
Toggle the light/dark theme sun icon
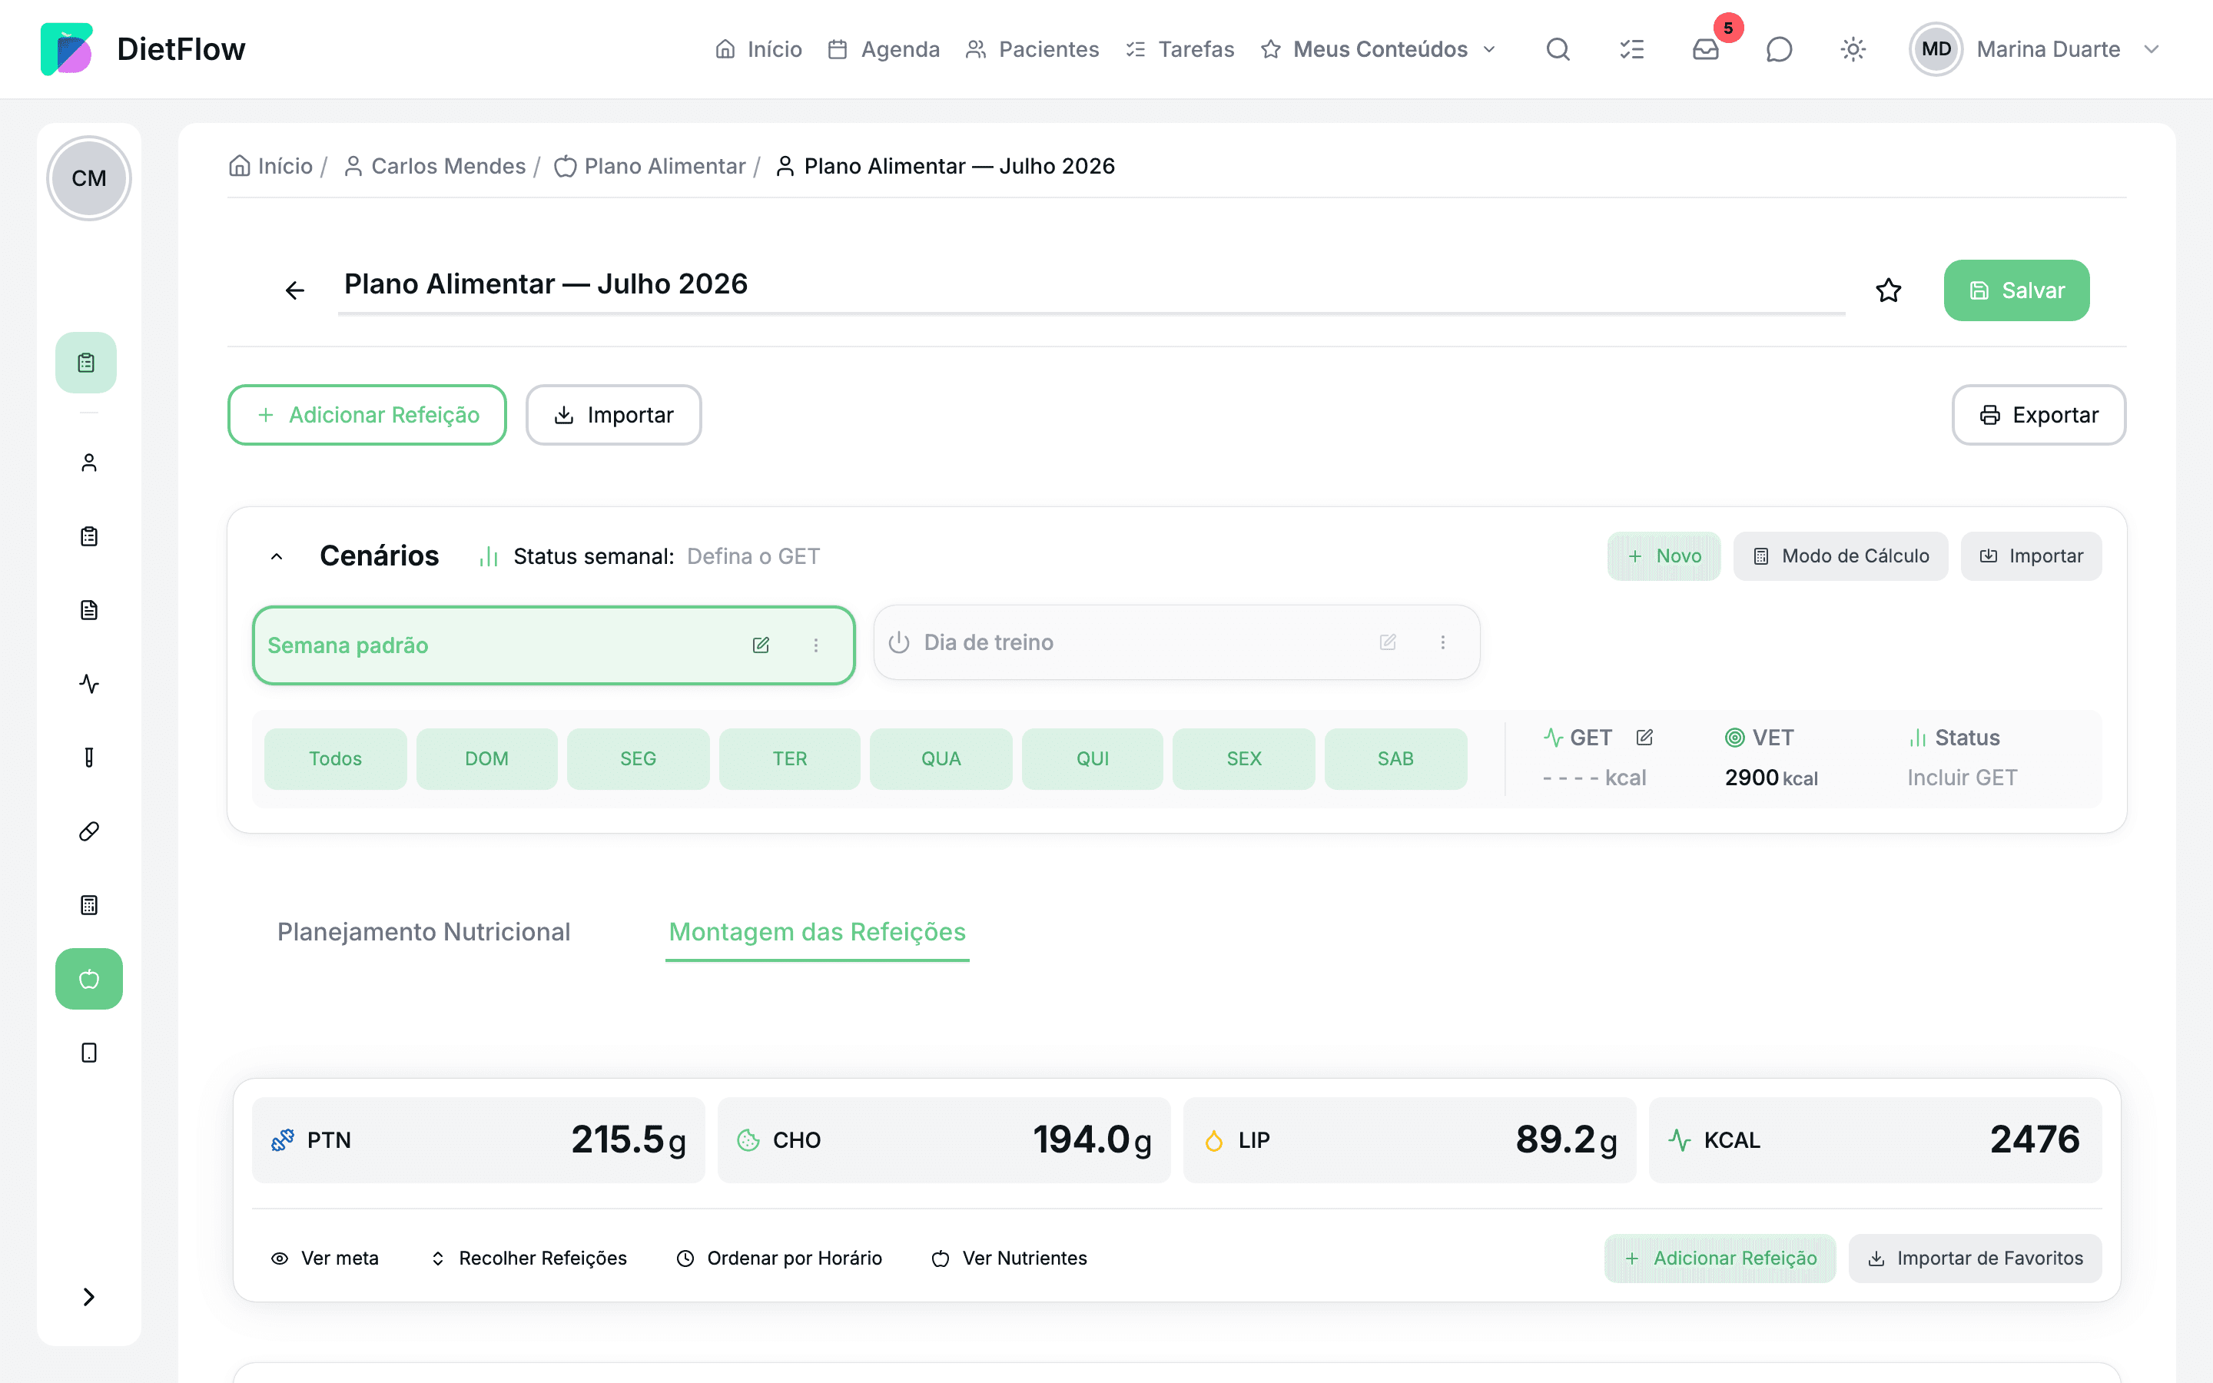(1853, 49)
